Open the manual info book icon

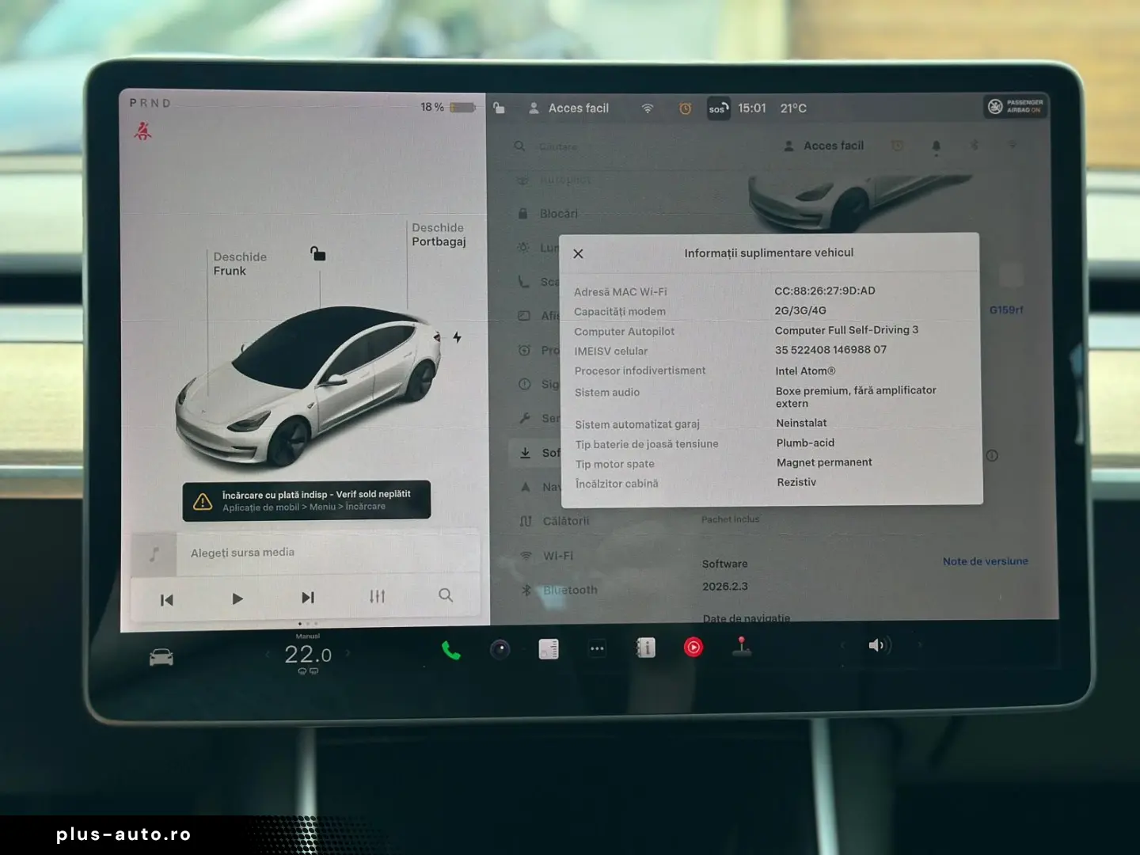[646, 648]
